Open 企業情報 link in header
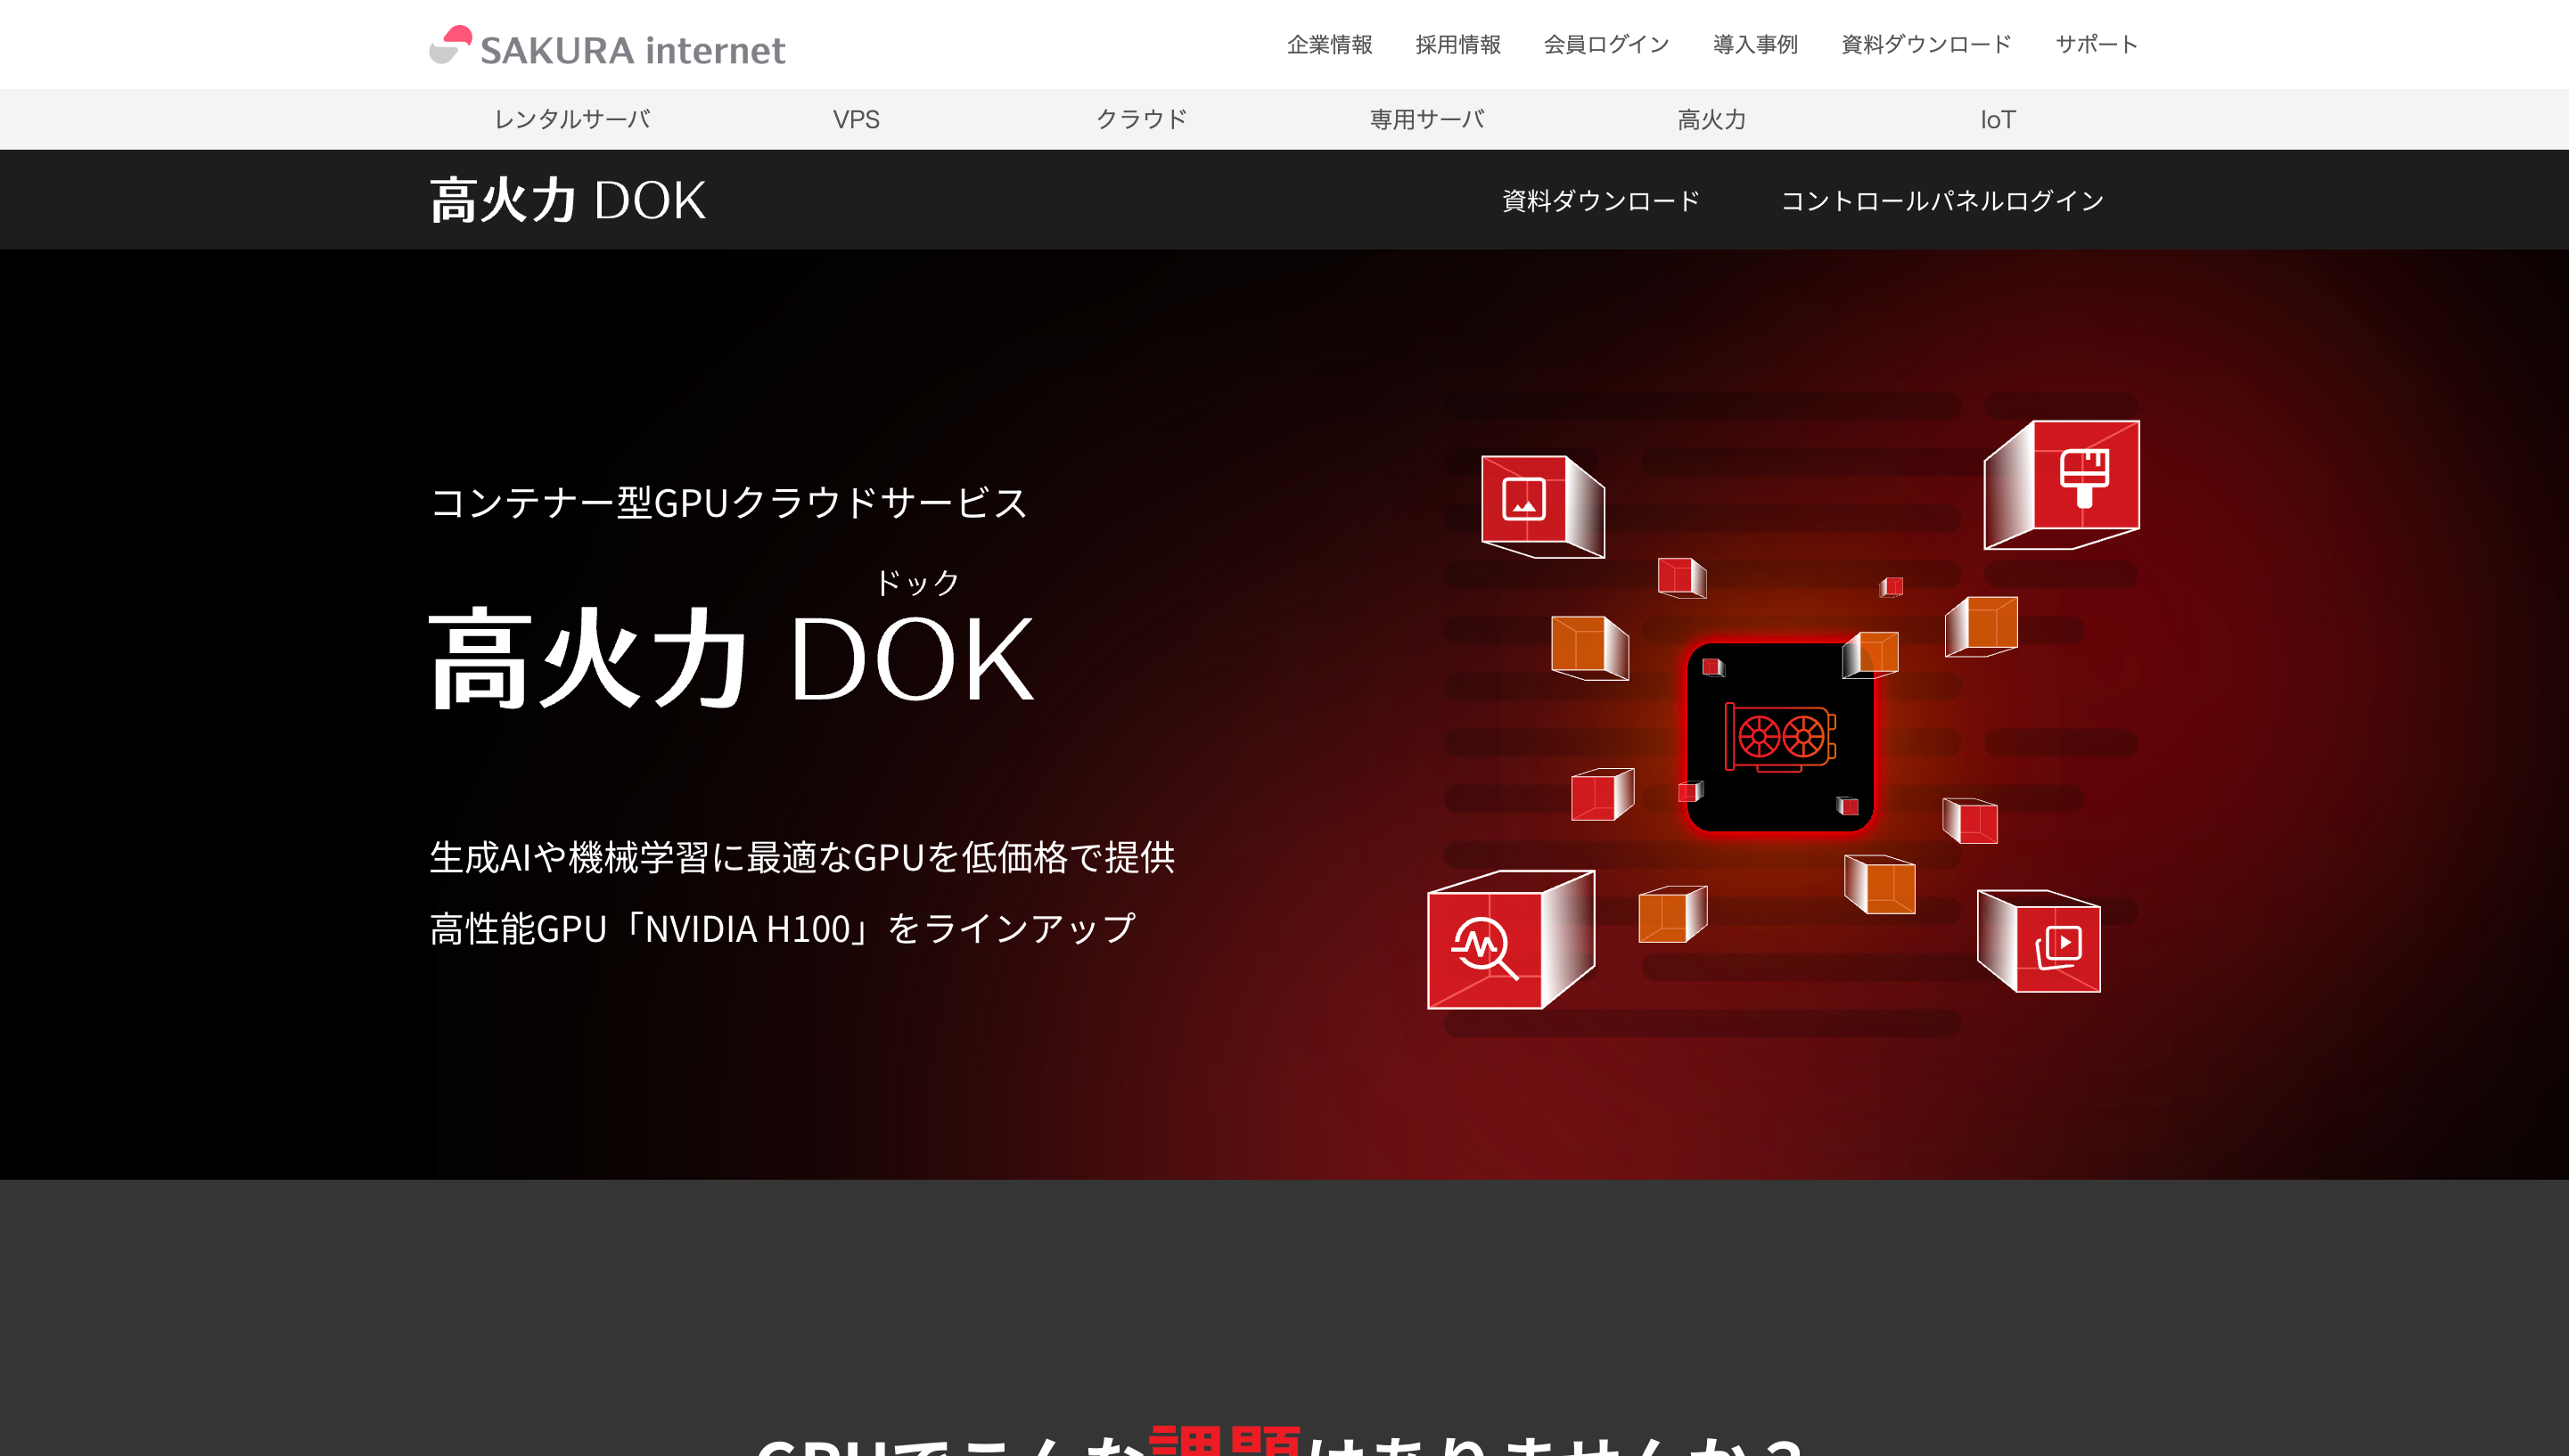 coord(1330,44)
